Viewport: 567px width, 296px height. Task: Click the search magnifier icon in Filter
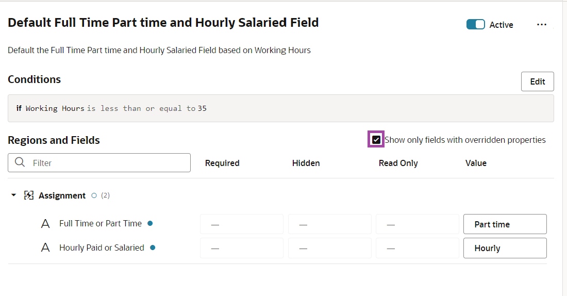[20, 162]
